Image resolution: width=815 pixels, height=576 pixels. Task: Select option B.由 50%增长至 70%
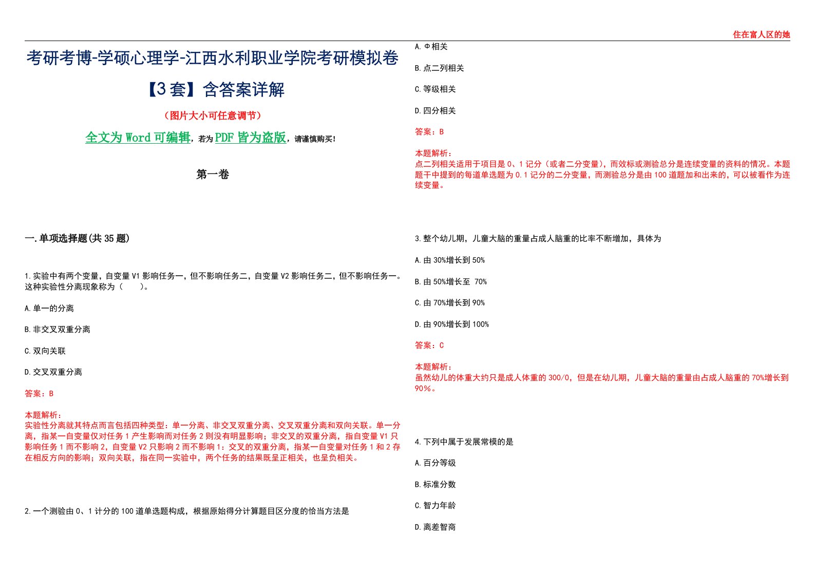pos(451,282)
